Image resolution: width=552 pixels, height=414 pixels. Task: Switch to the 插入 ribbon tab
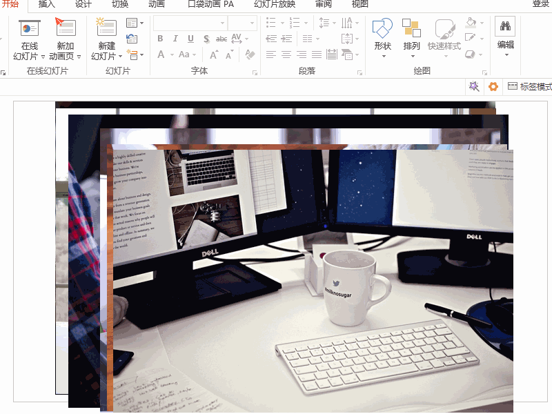tap(47, 4)
